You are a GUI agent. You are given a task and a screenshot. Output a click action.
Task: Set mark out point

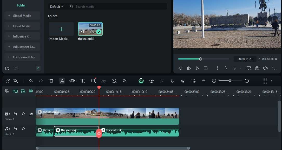click(226, 68)
